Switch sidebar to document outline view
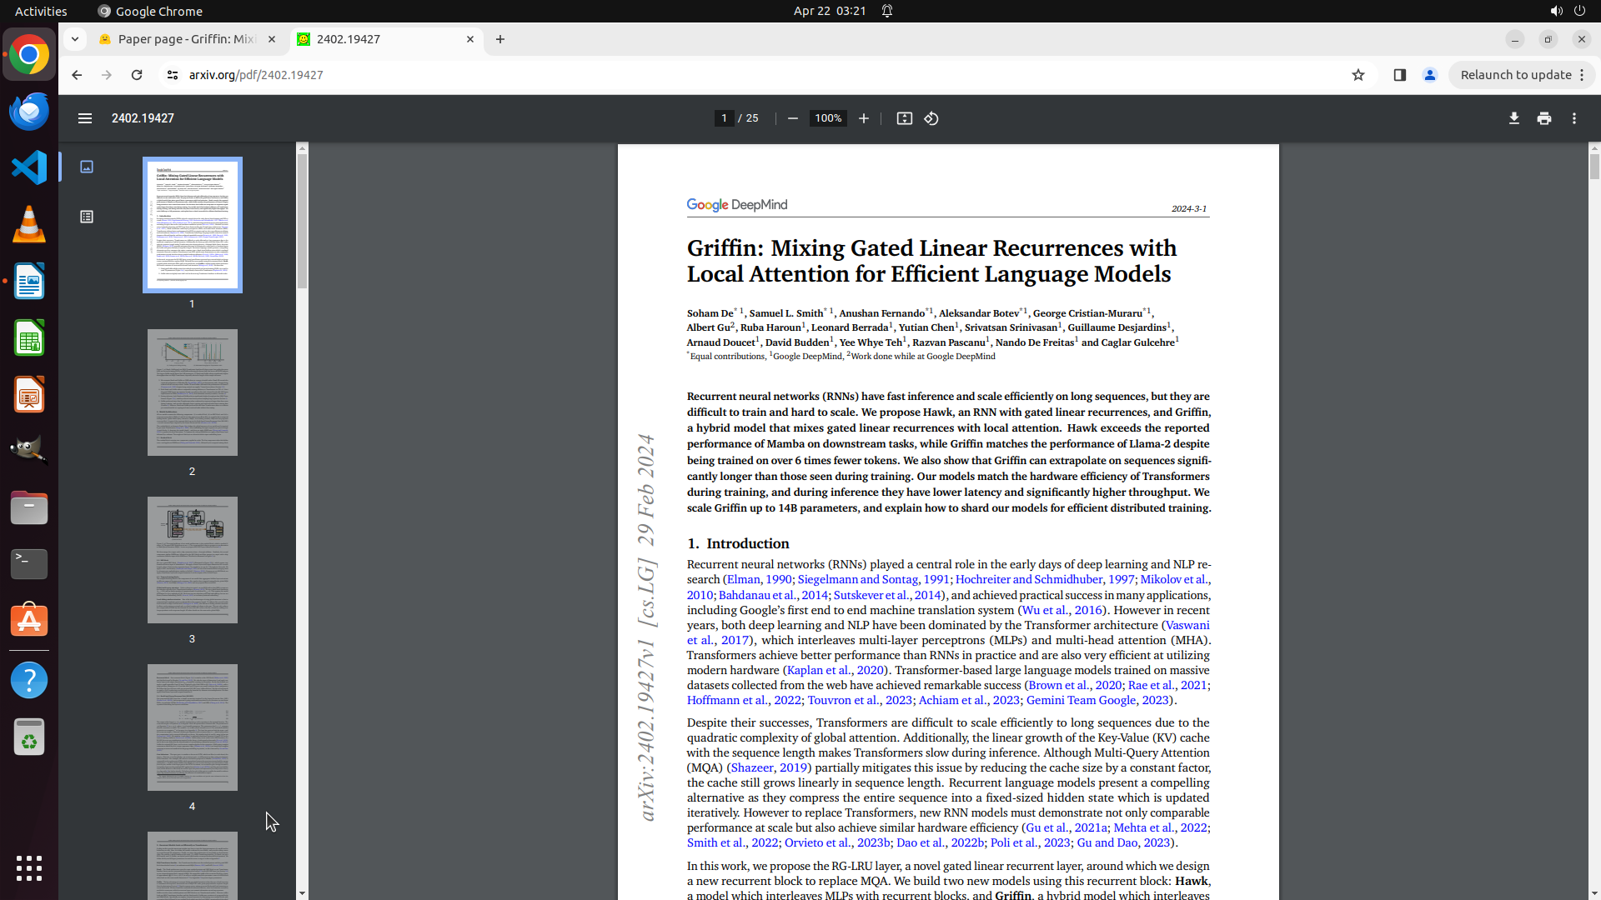The width and height of the screenshot is (1601, 900). coord(87,217)
